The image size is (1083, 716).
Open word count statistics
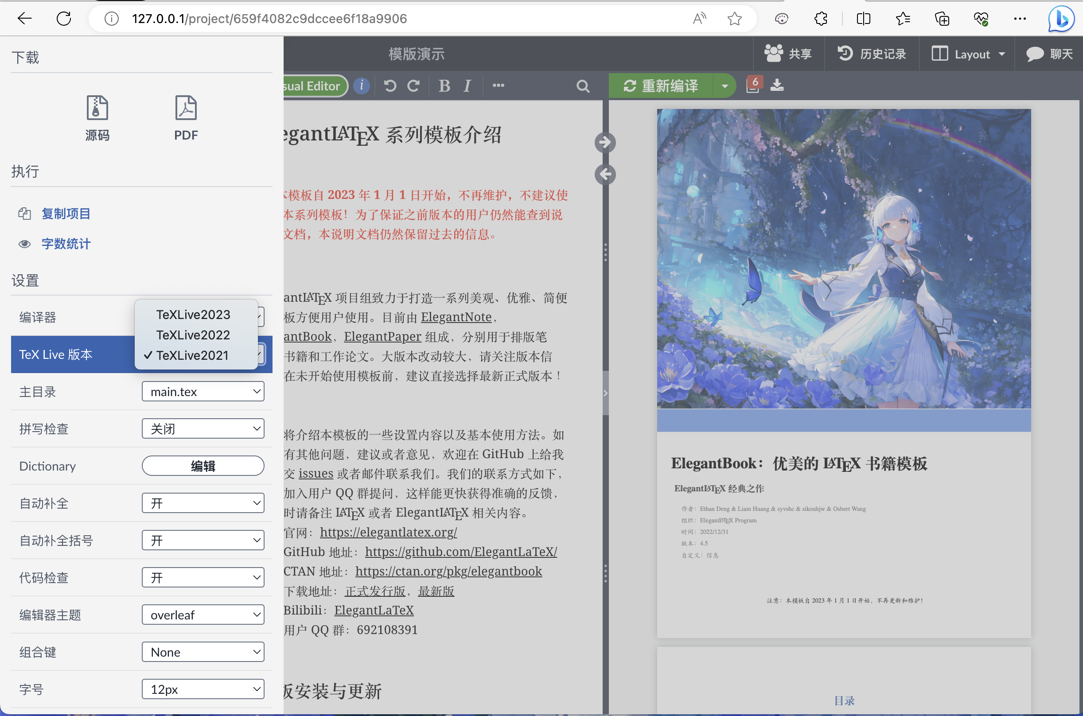pyautogui.click(x=66, y=243)
